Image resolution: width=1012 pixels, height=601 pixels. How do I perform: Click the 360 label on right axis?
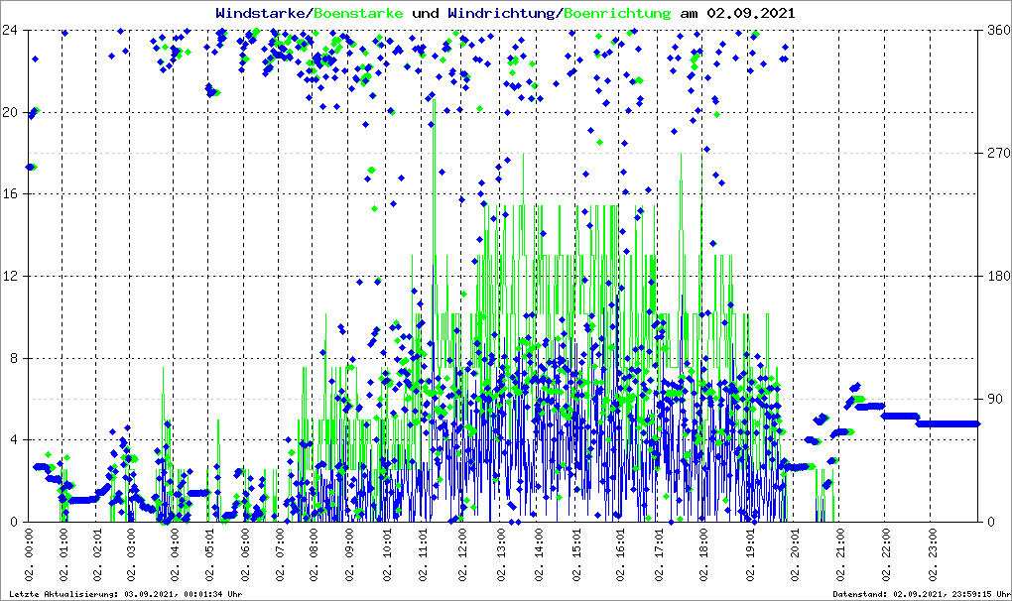[997, 30]
